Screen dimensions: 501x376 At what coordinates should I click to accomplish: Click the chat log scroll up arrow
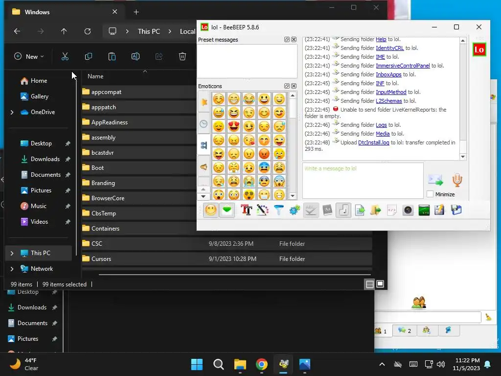463,41
